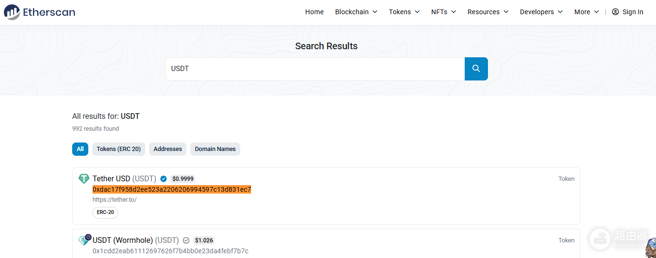This screenshot has height=258, width=656.
Task: Select the ERC-20 tag under Tether USD
Action: click(105, 213)
